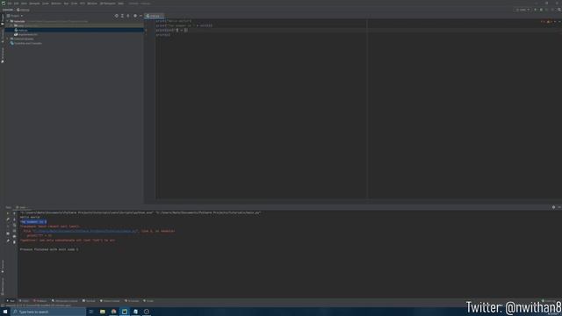Collapse the tutorials root folder arrow
Viewport: 562px width, 316px height.
point(8,21)
